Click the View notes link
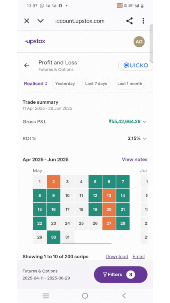The image size is (170, 303). point(135,160)
